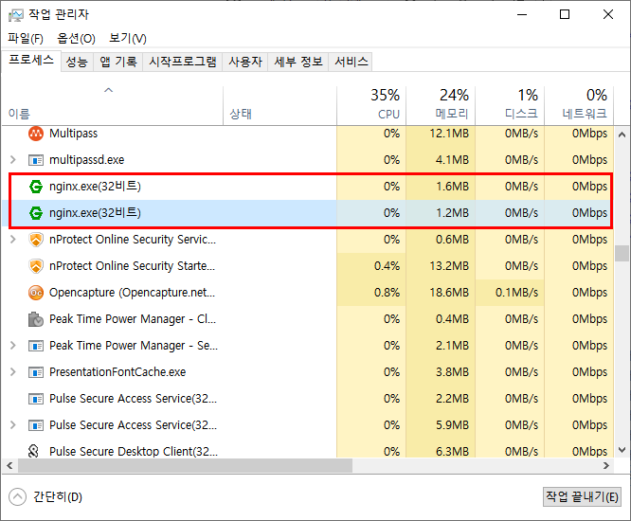Sort by the 네트워크 column header
631x521 pixels.
point(579,106)
